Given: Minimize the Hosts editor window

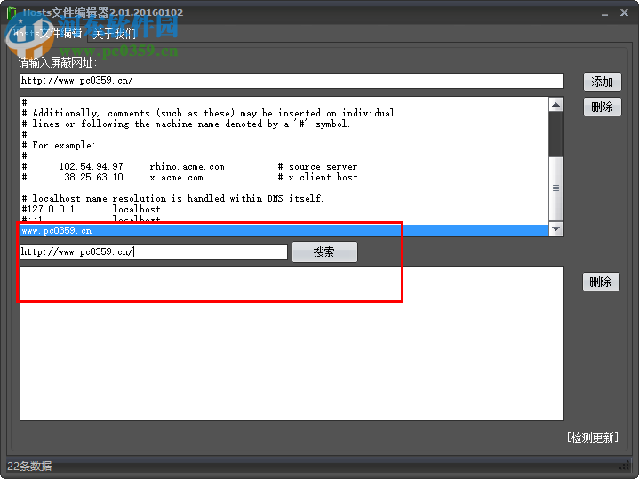Looking at the screenshot, I should [x=604, y=13].
